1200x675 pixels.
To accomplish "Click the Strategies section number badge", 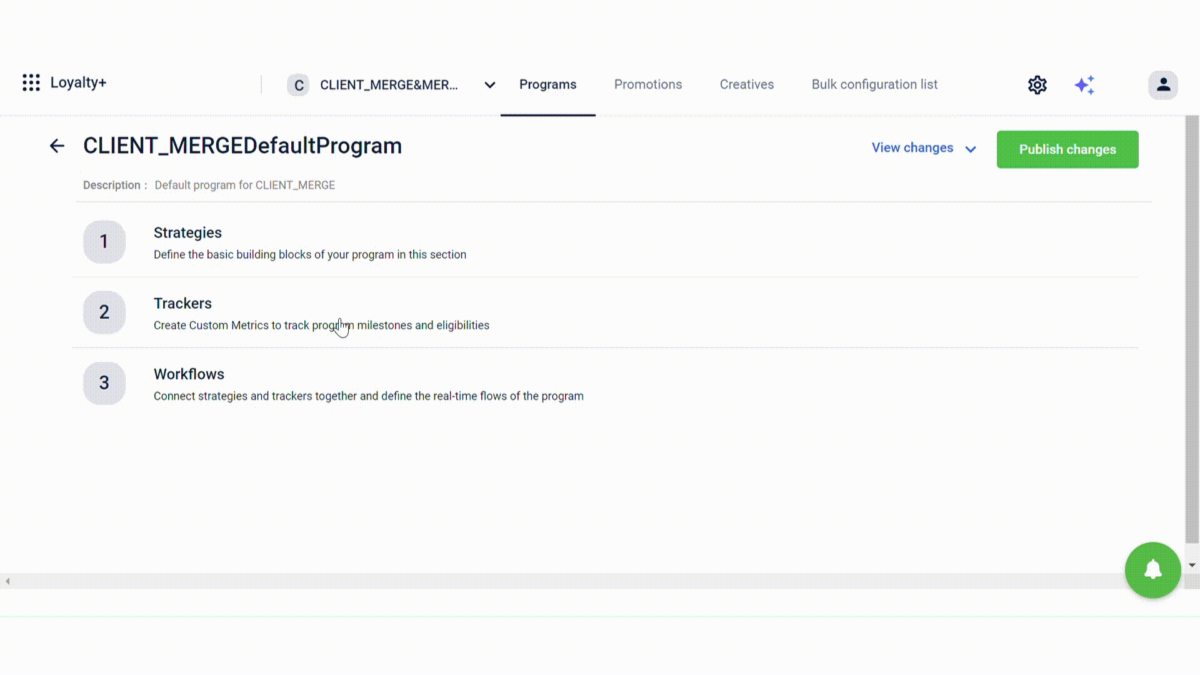I will (x=104, y=241).
